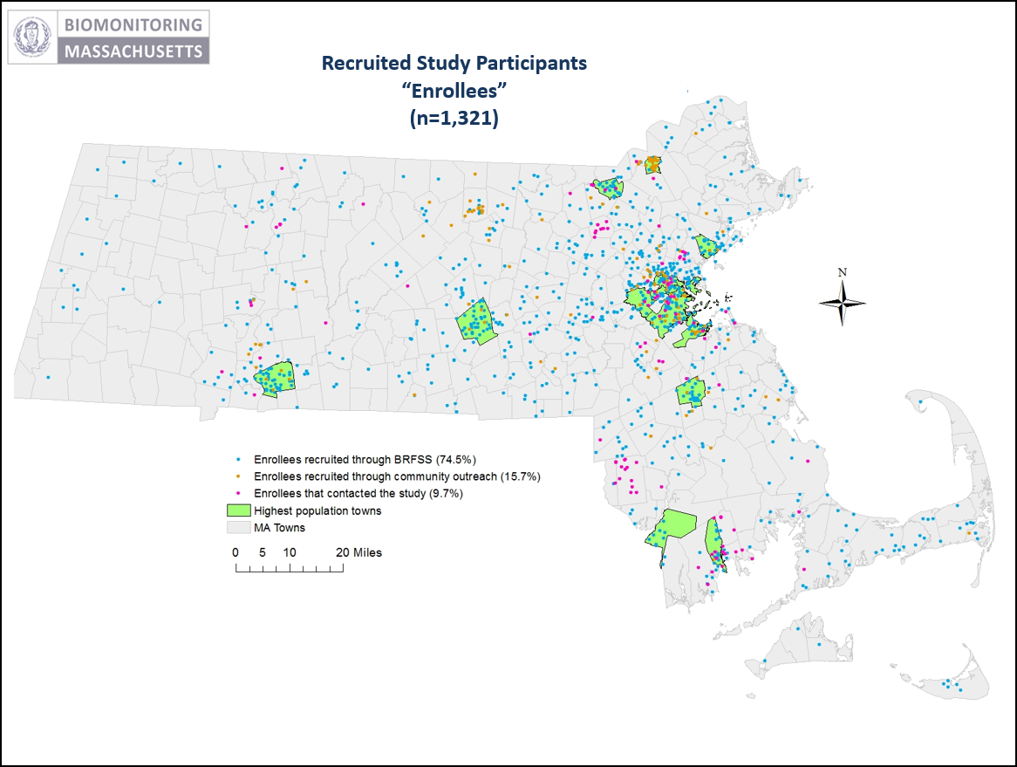1017x767 pixels.
Task: Click the north arrow compass rose
Action: (x=842, y=303)
